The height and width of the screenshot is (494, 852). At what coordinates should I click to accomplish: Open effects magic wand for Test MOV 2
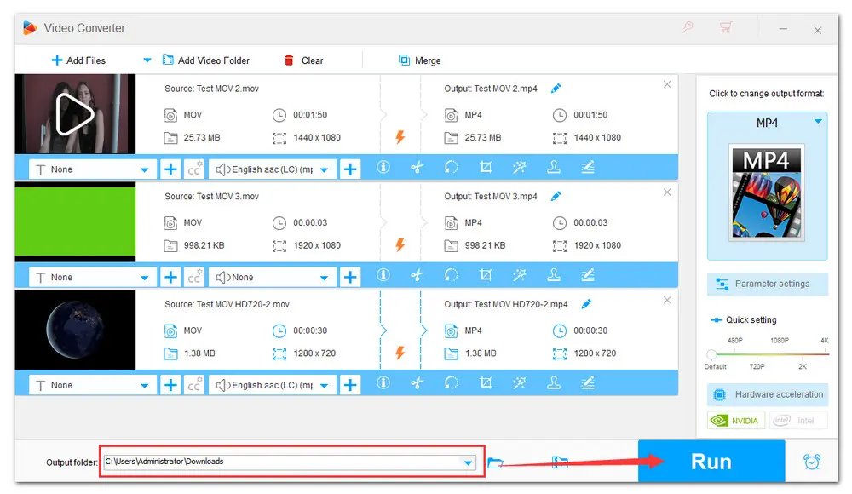click(520, 168)
